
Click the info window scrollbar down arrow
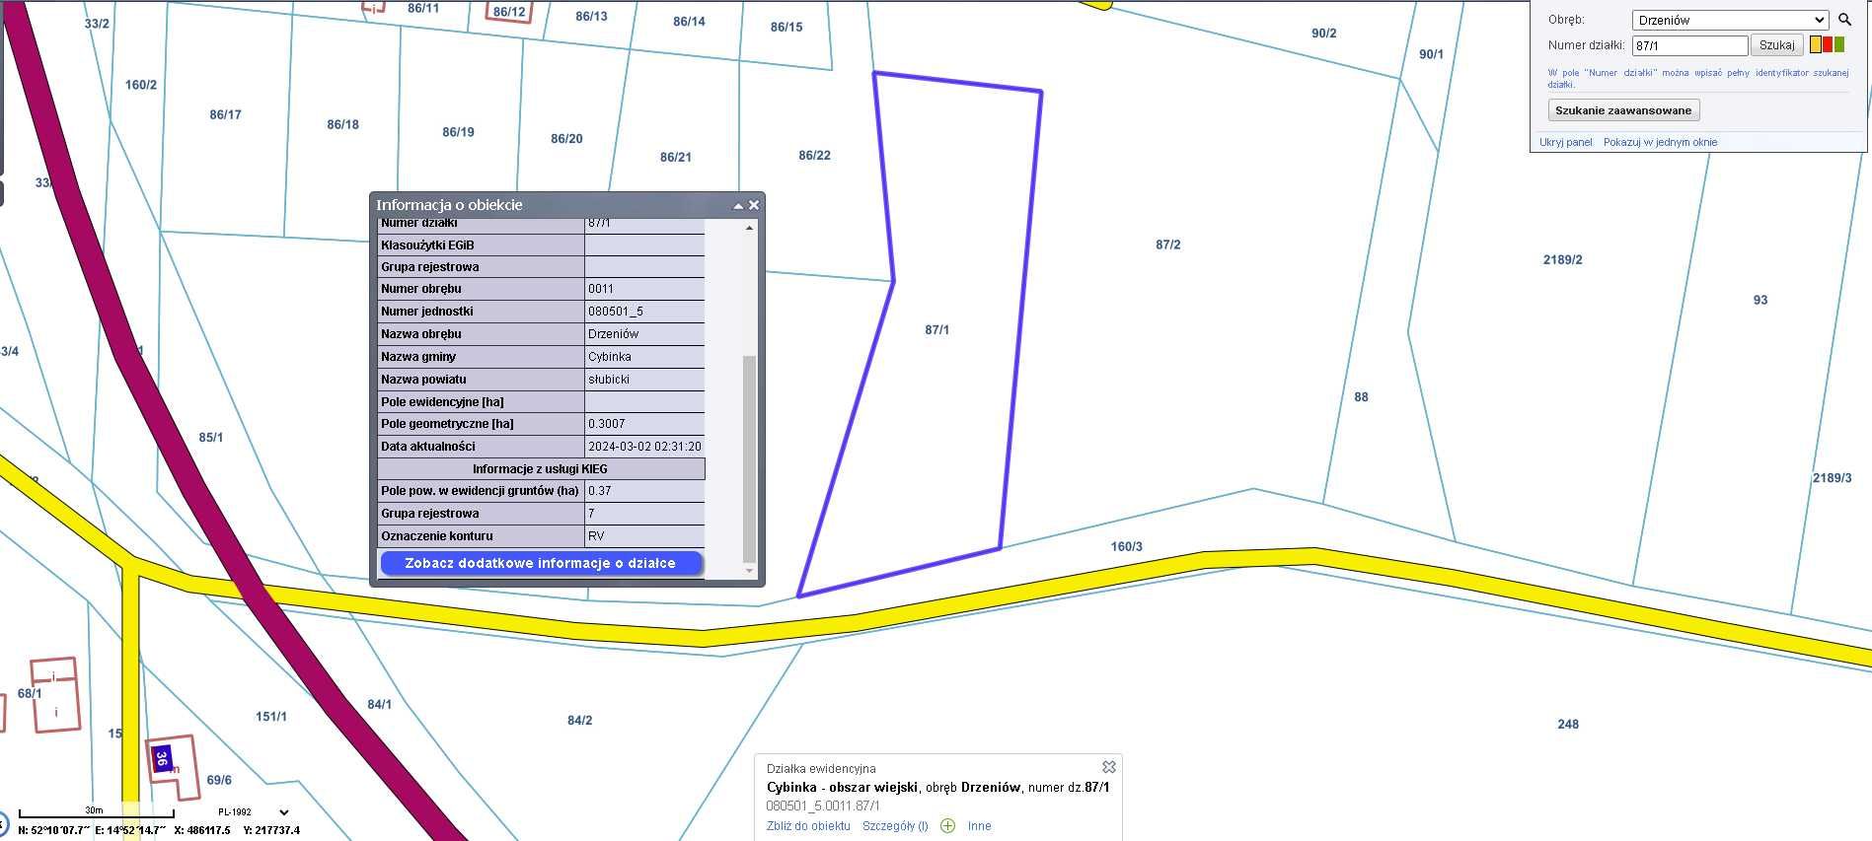[749, 571]
